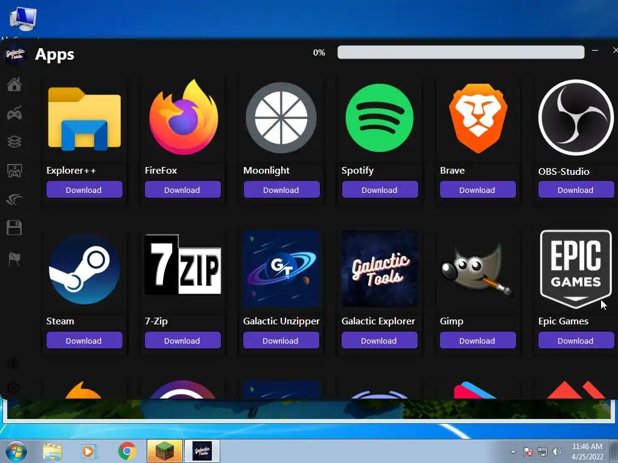This screenshot has width=618, height=463.
Task: Open the game controller section in sidebar
Action: pyautogui.click(x=14, y=113)
